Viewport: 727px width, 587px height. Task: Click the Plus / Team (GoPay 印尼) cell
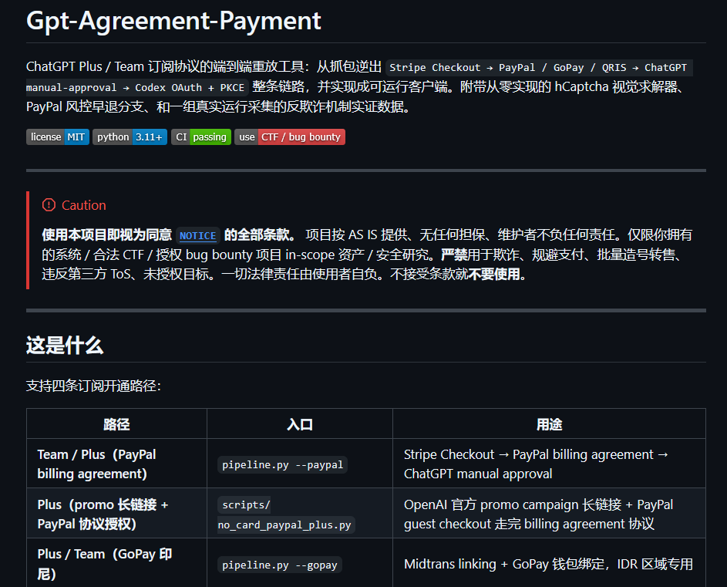point(117,563)
